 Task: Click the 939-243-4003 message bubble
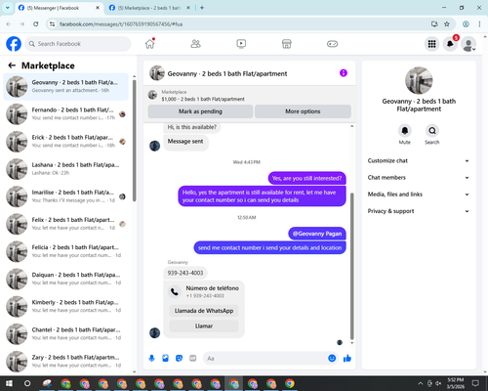click(x=185, y=273)
